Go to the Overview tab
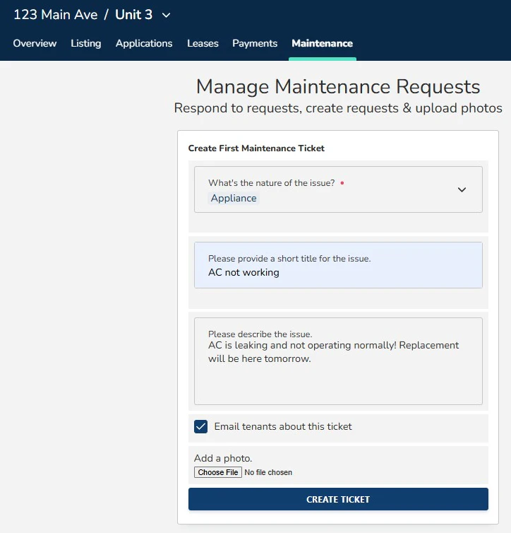Viewport: 511px width, 533px height. pos(35,43)
